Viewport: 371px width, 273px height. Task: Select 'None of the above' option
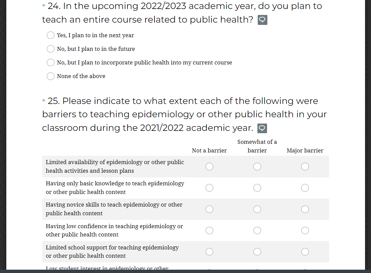(50, 76)
